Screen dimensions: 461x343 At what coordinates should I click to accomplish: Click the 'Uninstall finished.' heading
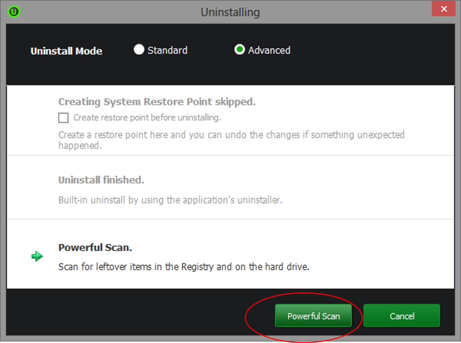[101, 180]
